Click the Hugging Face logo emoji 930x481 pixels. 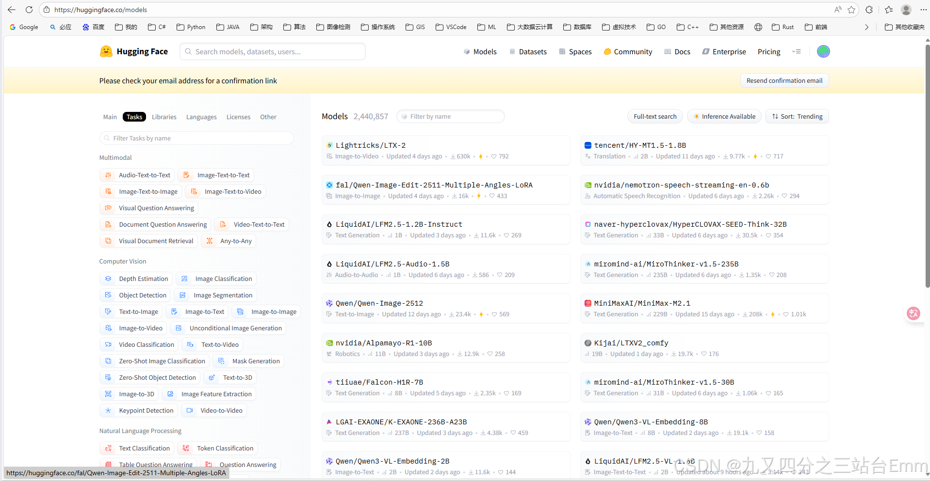click(x=106, y=51)
